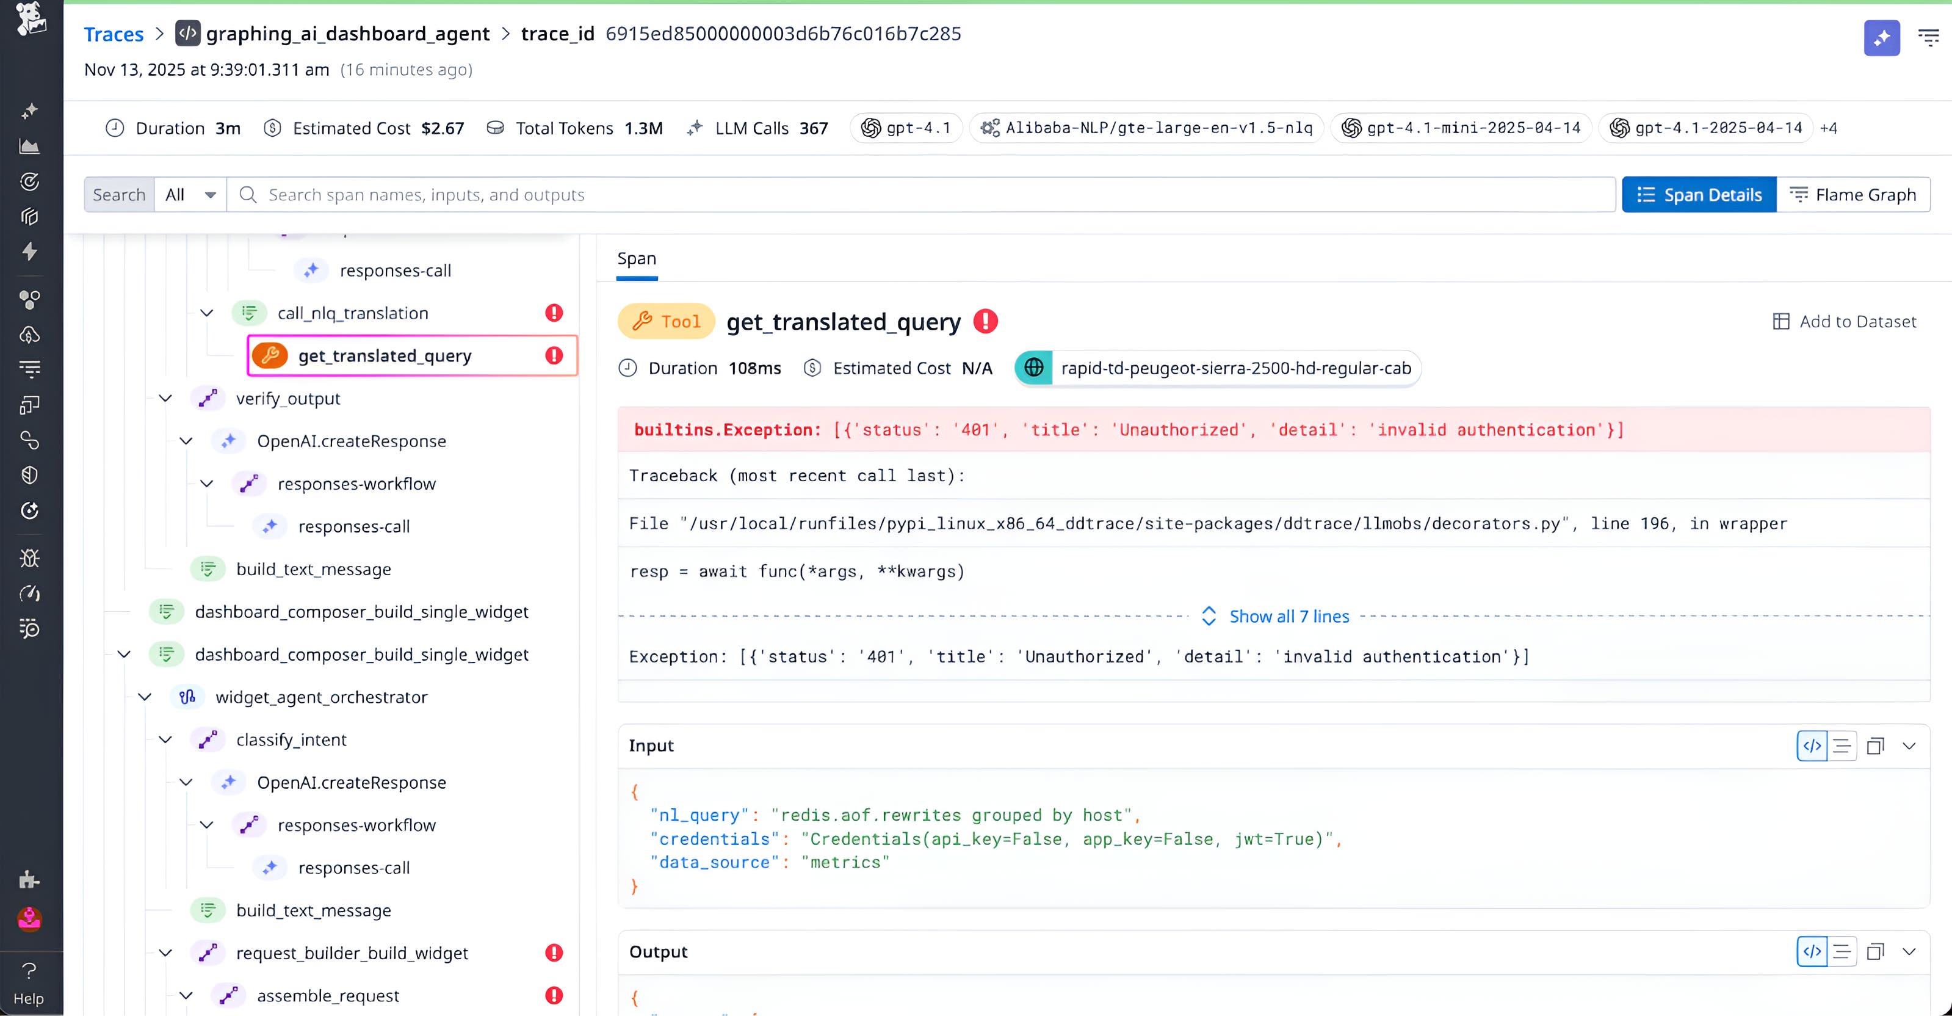The width and height of the screenshot is (1952, 1016).
Task: Expand the Output section chevron
Action: coord(1909,951)
